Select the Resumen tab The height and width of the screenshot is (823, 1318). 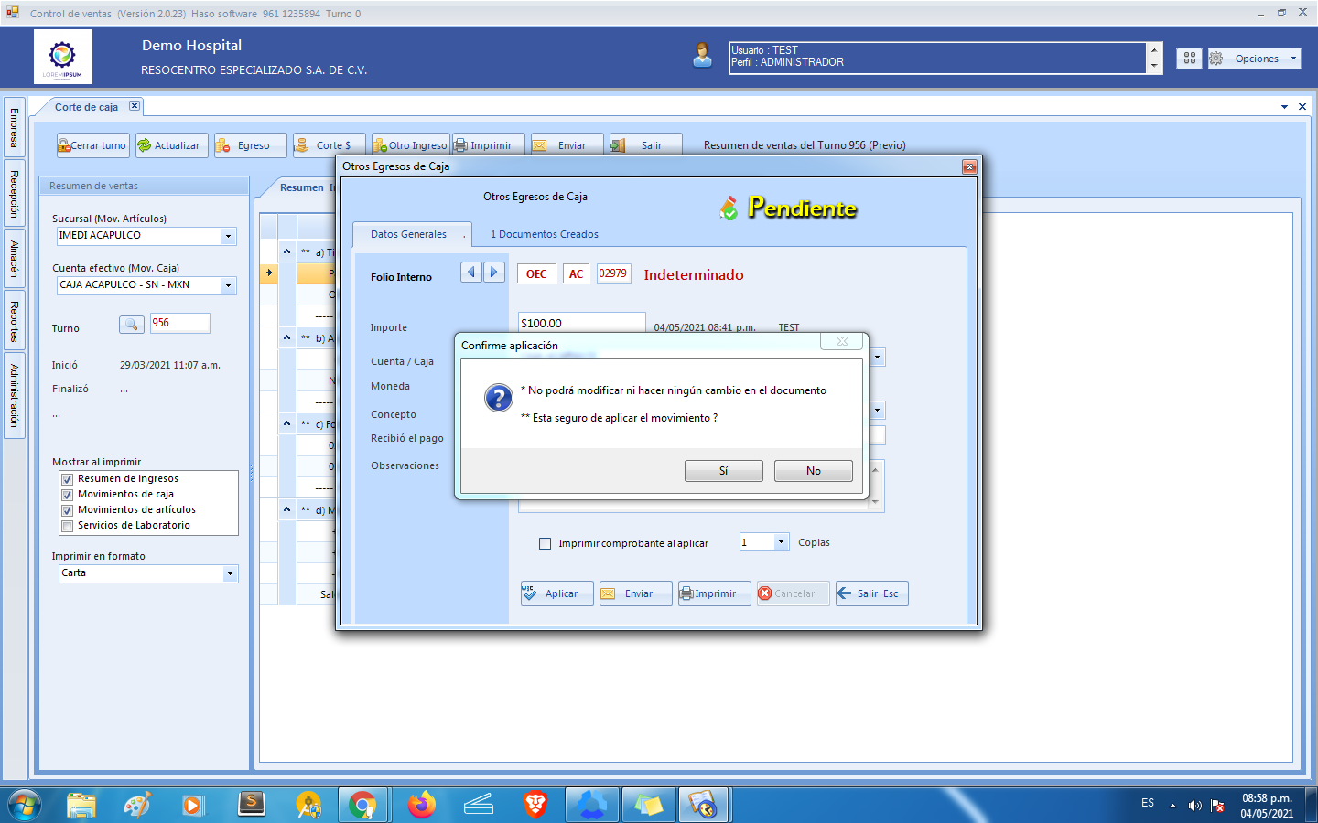(301, 187)
